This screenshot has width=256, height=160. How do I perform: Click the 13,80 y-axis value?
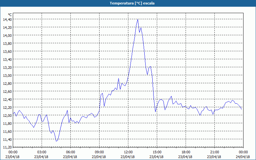point(7,43)
